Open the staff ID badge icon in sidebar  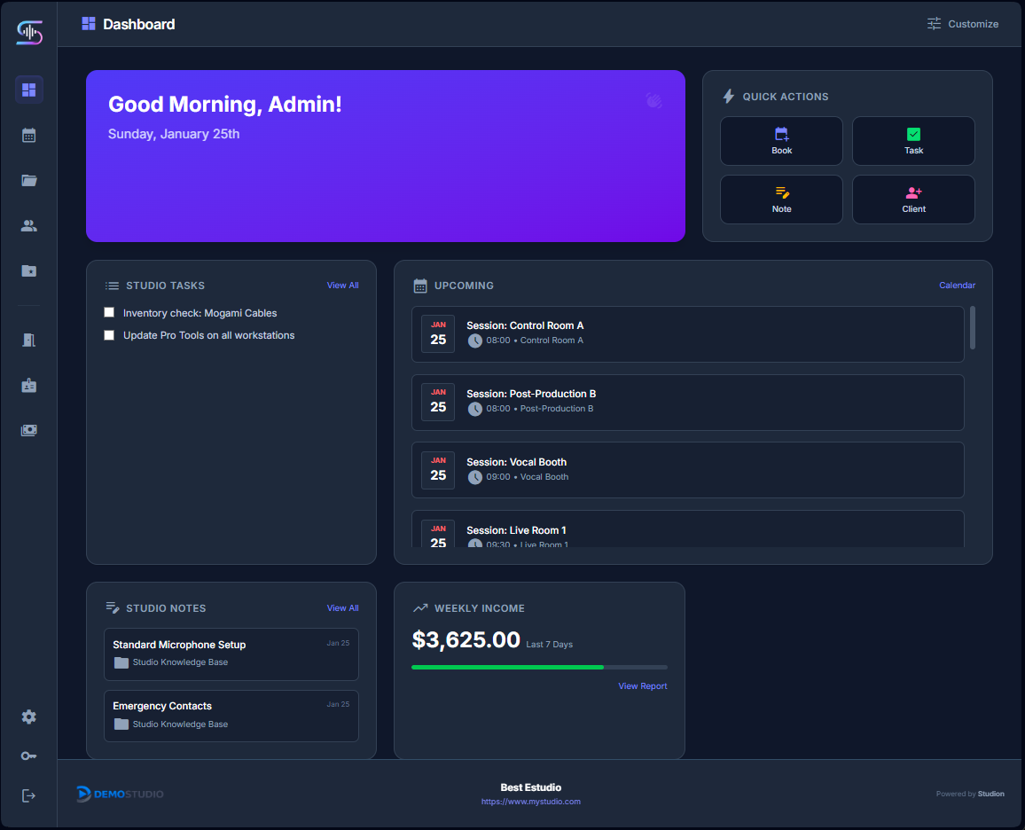coord(28,385)
